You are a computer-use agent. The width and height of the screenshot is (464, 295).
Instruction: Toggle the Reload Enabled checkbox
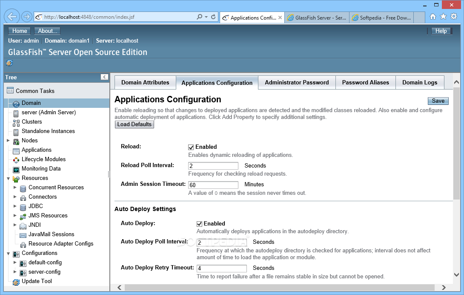pos(191,147)
